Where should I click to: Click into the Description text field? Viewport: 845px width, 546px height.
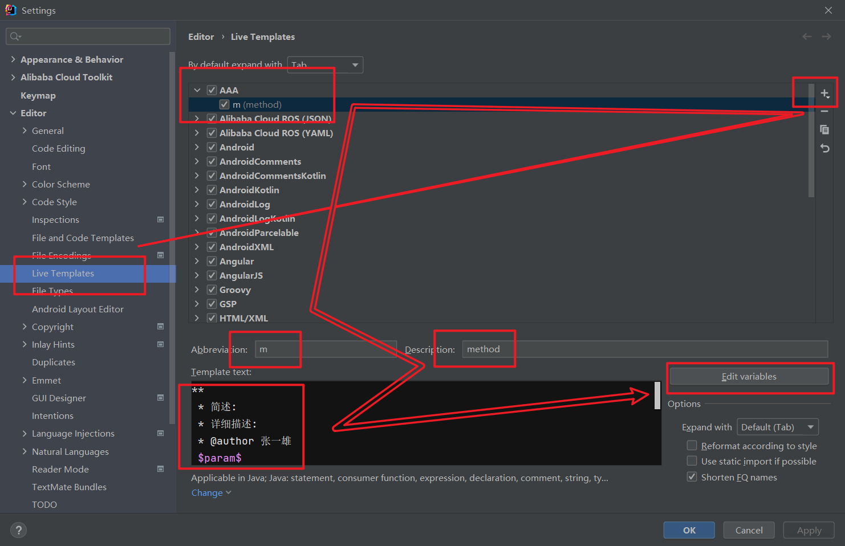point(644,349)
